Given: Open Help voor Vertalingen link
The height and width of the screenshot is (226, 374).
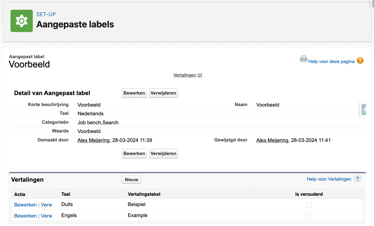Looking at the screenshot, I should [329, 179].
